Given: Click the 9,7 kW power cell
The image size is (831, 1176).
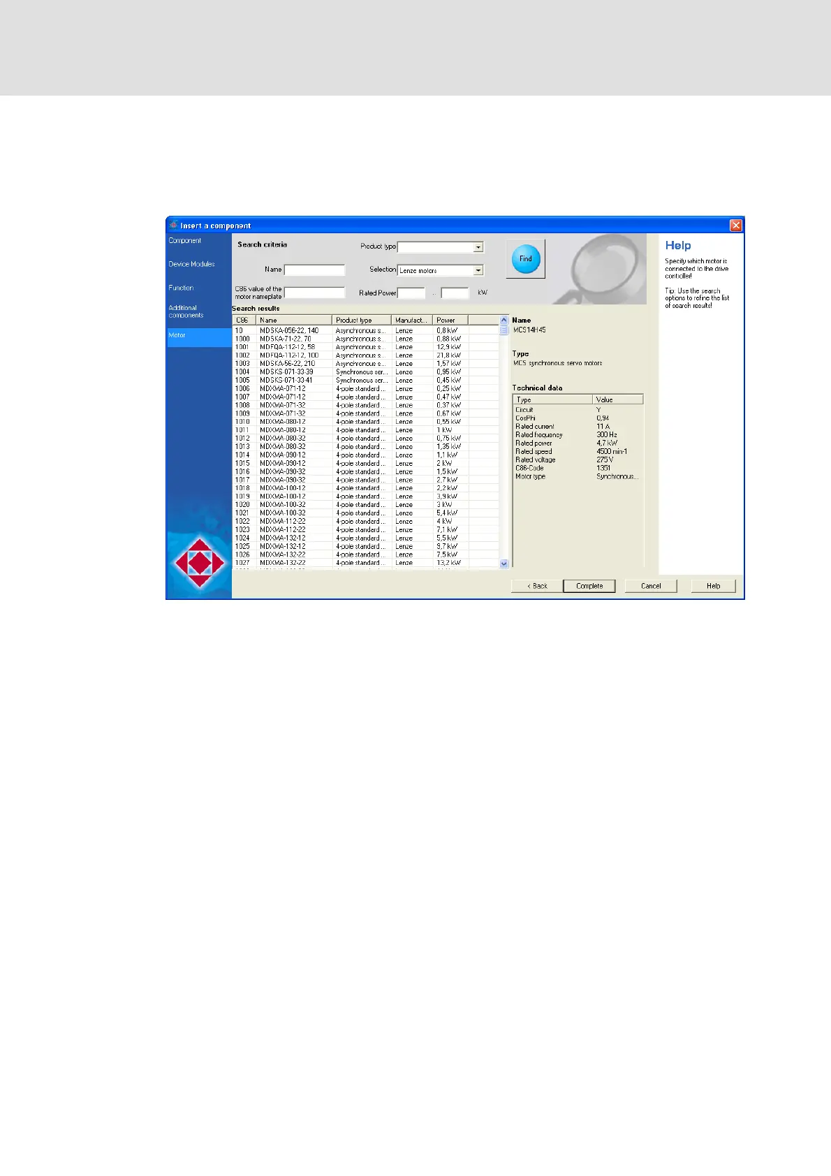Looking at the screenshot, I should (447, 546).
